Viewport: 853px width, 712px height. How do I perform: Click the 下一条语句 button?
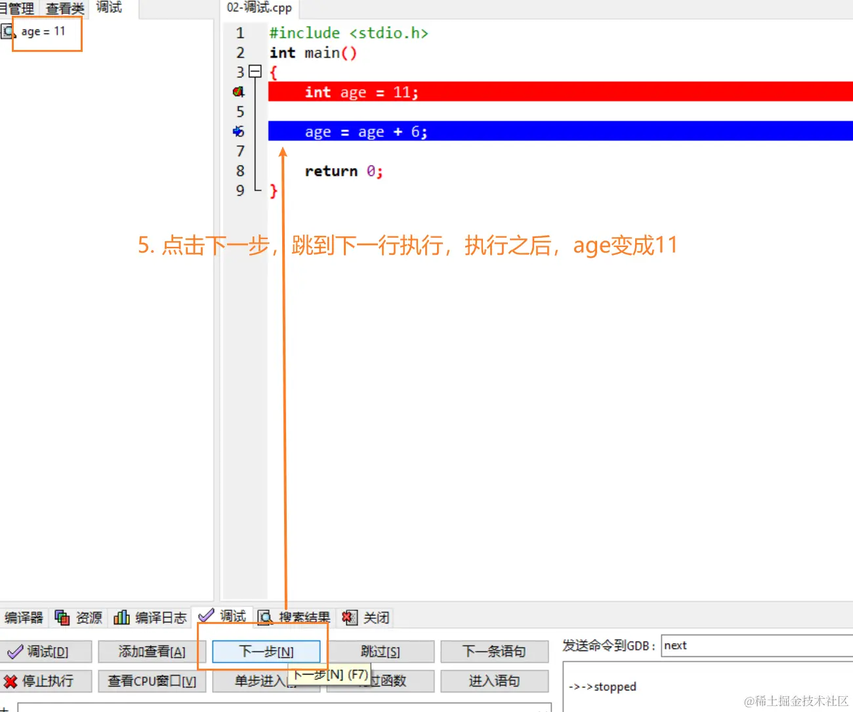(494, 652)
